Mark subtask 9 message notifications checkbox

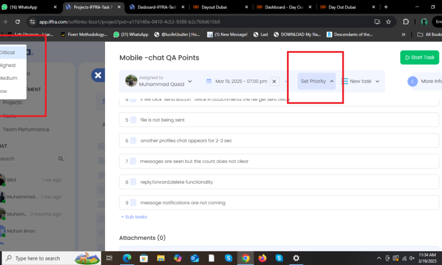click(133, 202)
